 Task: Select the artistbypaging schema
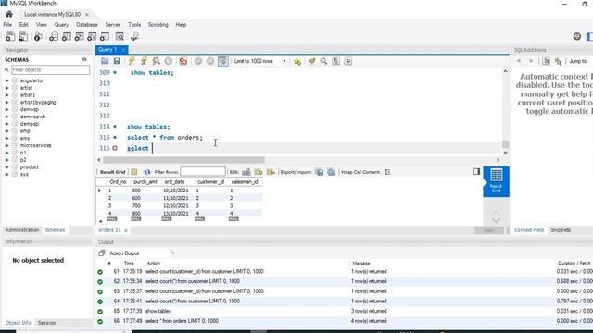point(38,102)
